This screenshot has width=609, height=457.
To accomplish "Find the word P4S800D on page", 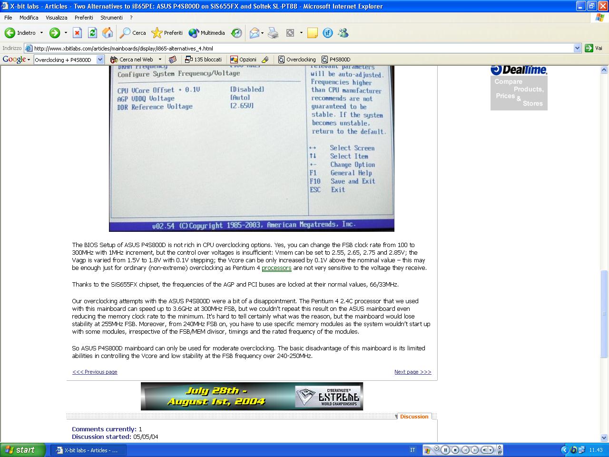I will [336, 60].
